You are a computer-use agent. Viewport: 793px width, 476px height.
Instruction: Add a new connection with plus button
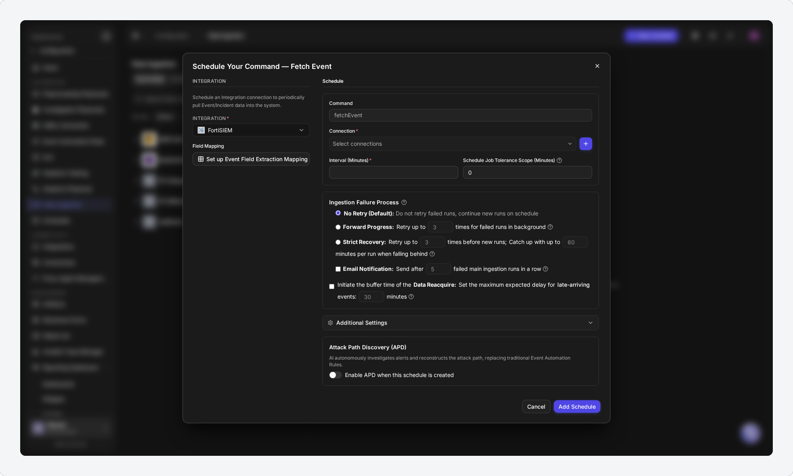[586, 144]
